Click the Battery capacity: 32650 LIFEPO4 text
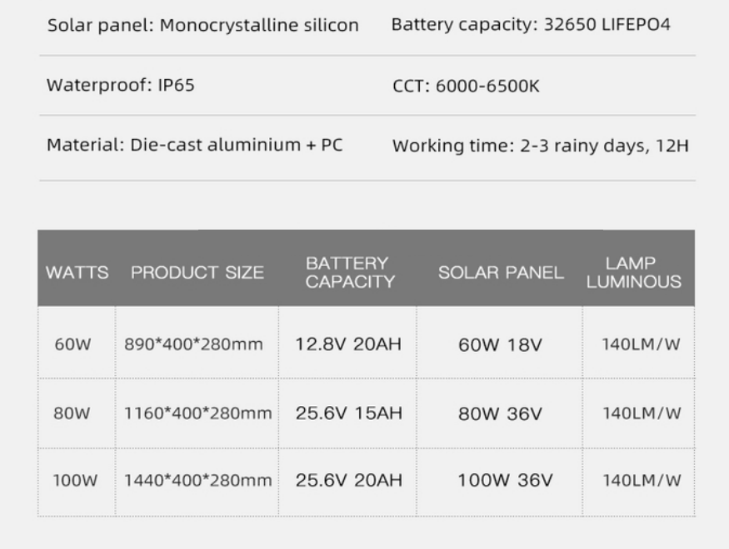The width and height of the screenshot is (729, 549). (531, 25)
